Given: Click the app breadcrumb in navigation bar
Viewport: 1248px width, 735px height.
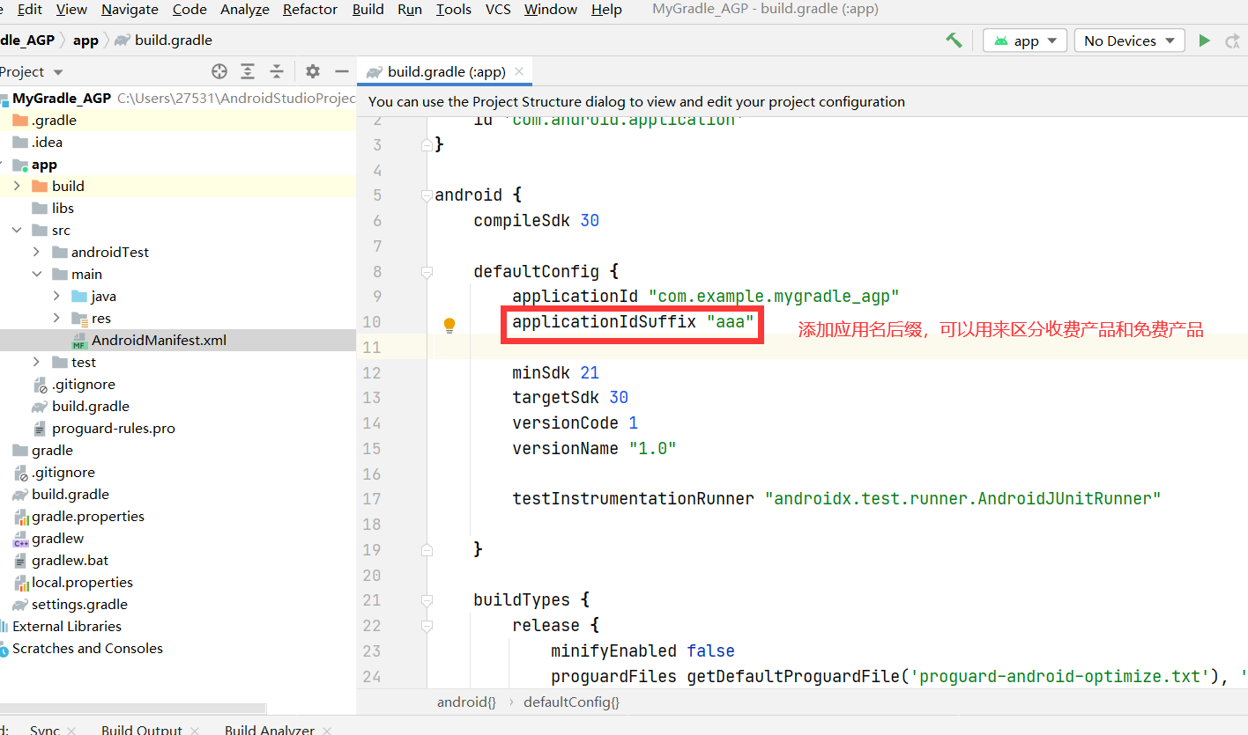Looking at the screenshot, I should 85,40.
